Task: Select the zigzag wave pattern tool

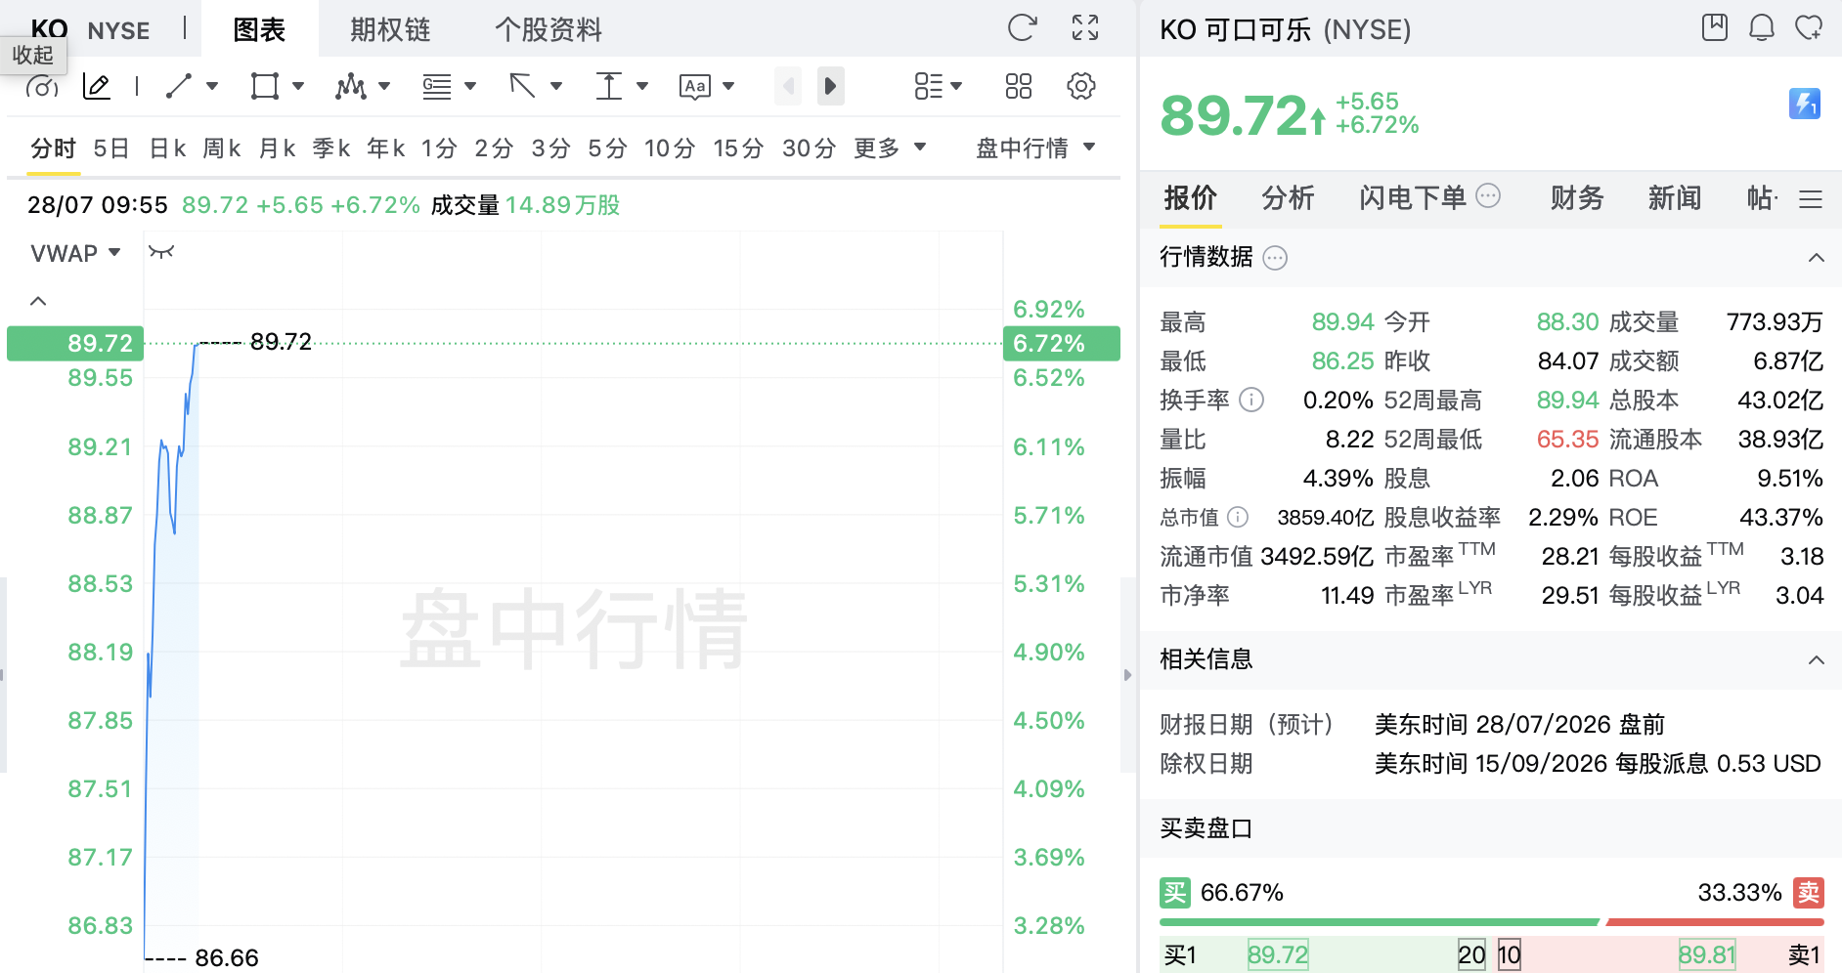Action: (x=350, y=86)
